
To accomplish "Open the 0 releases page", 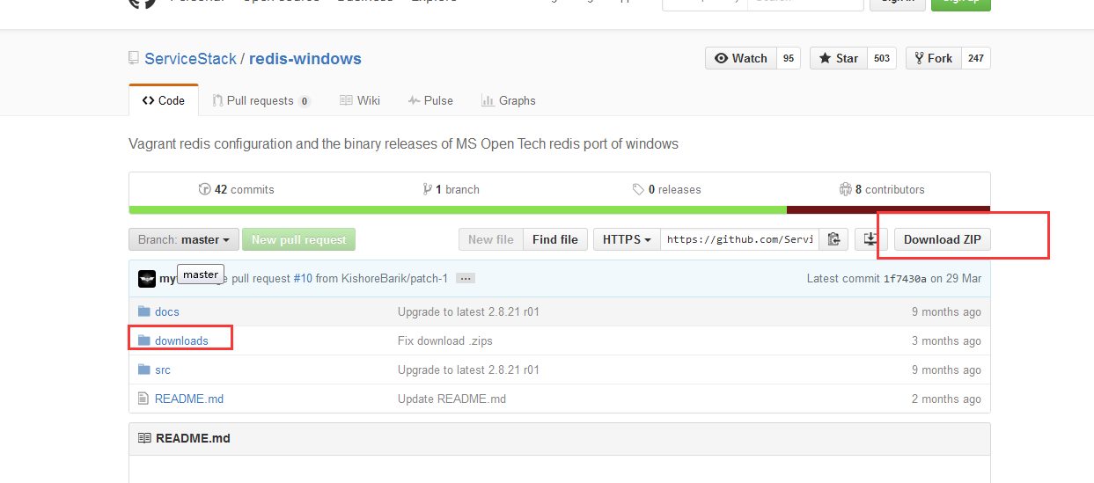I will (x=666, y=189).
